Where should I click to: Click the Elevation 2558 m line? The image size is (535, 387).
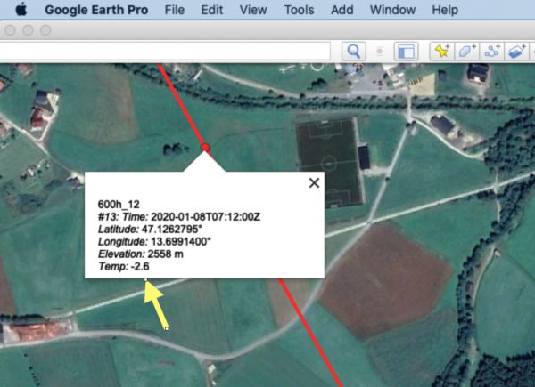click(x=141, y=254)
